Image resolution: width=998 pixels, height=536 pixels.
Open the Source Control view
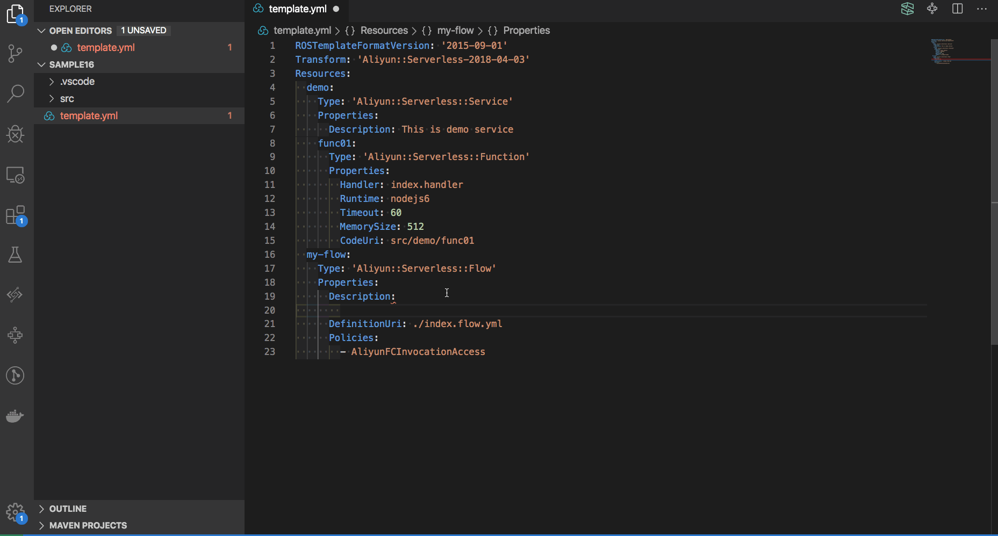[16, 53]
